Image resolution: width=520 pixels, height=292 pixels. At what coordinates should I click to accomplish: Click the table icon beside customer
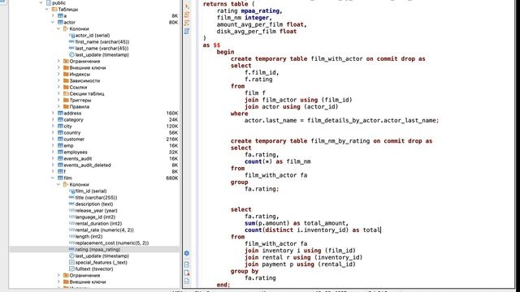(60, 139)
